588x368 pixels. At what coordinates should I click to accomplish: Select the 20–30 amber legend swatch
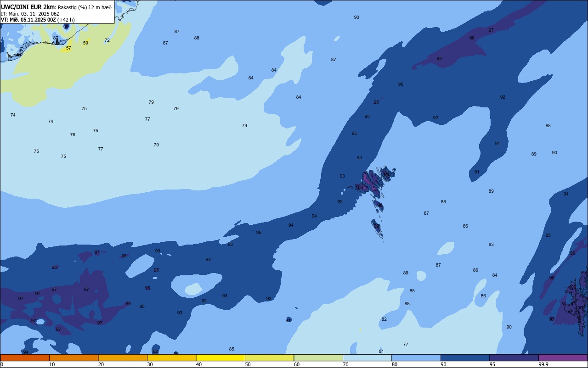(123, 357)
